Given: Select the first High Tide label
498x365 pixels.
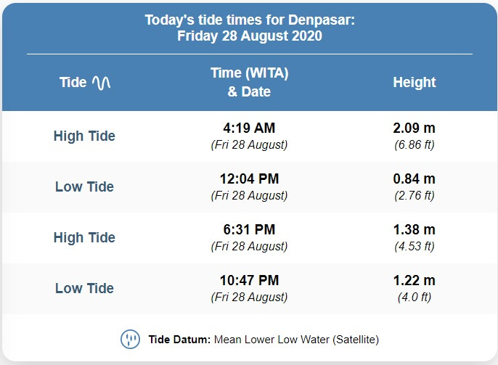Looking at the screenshot, I should (x=84, y=136).
